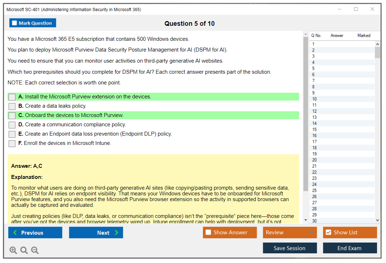Click the reset zoom magnifier icon
This screenshot has width=386, height=263.
(24, 250)
